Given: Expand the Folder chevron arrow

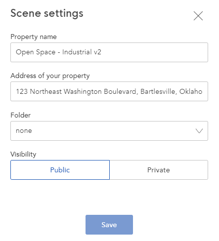Looking at the screenshot, I should [x=199, y=131].
